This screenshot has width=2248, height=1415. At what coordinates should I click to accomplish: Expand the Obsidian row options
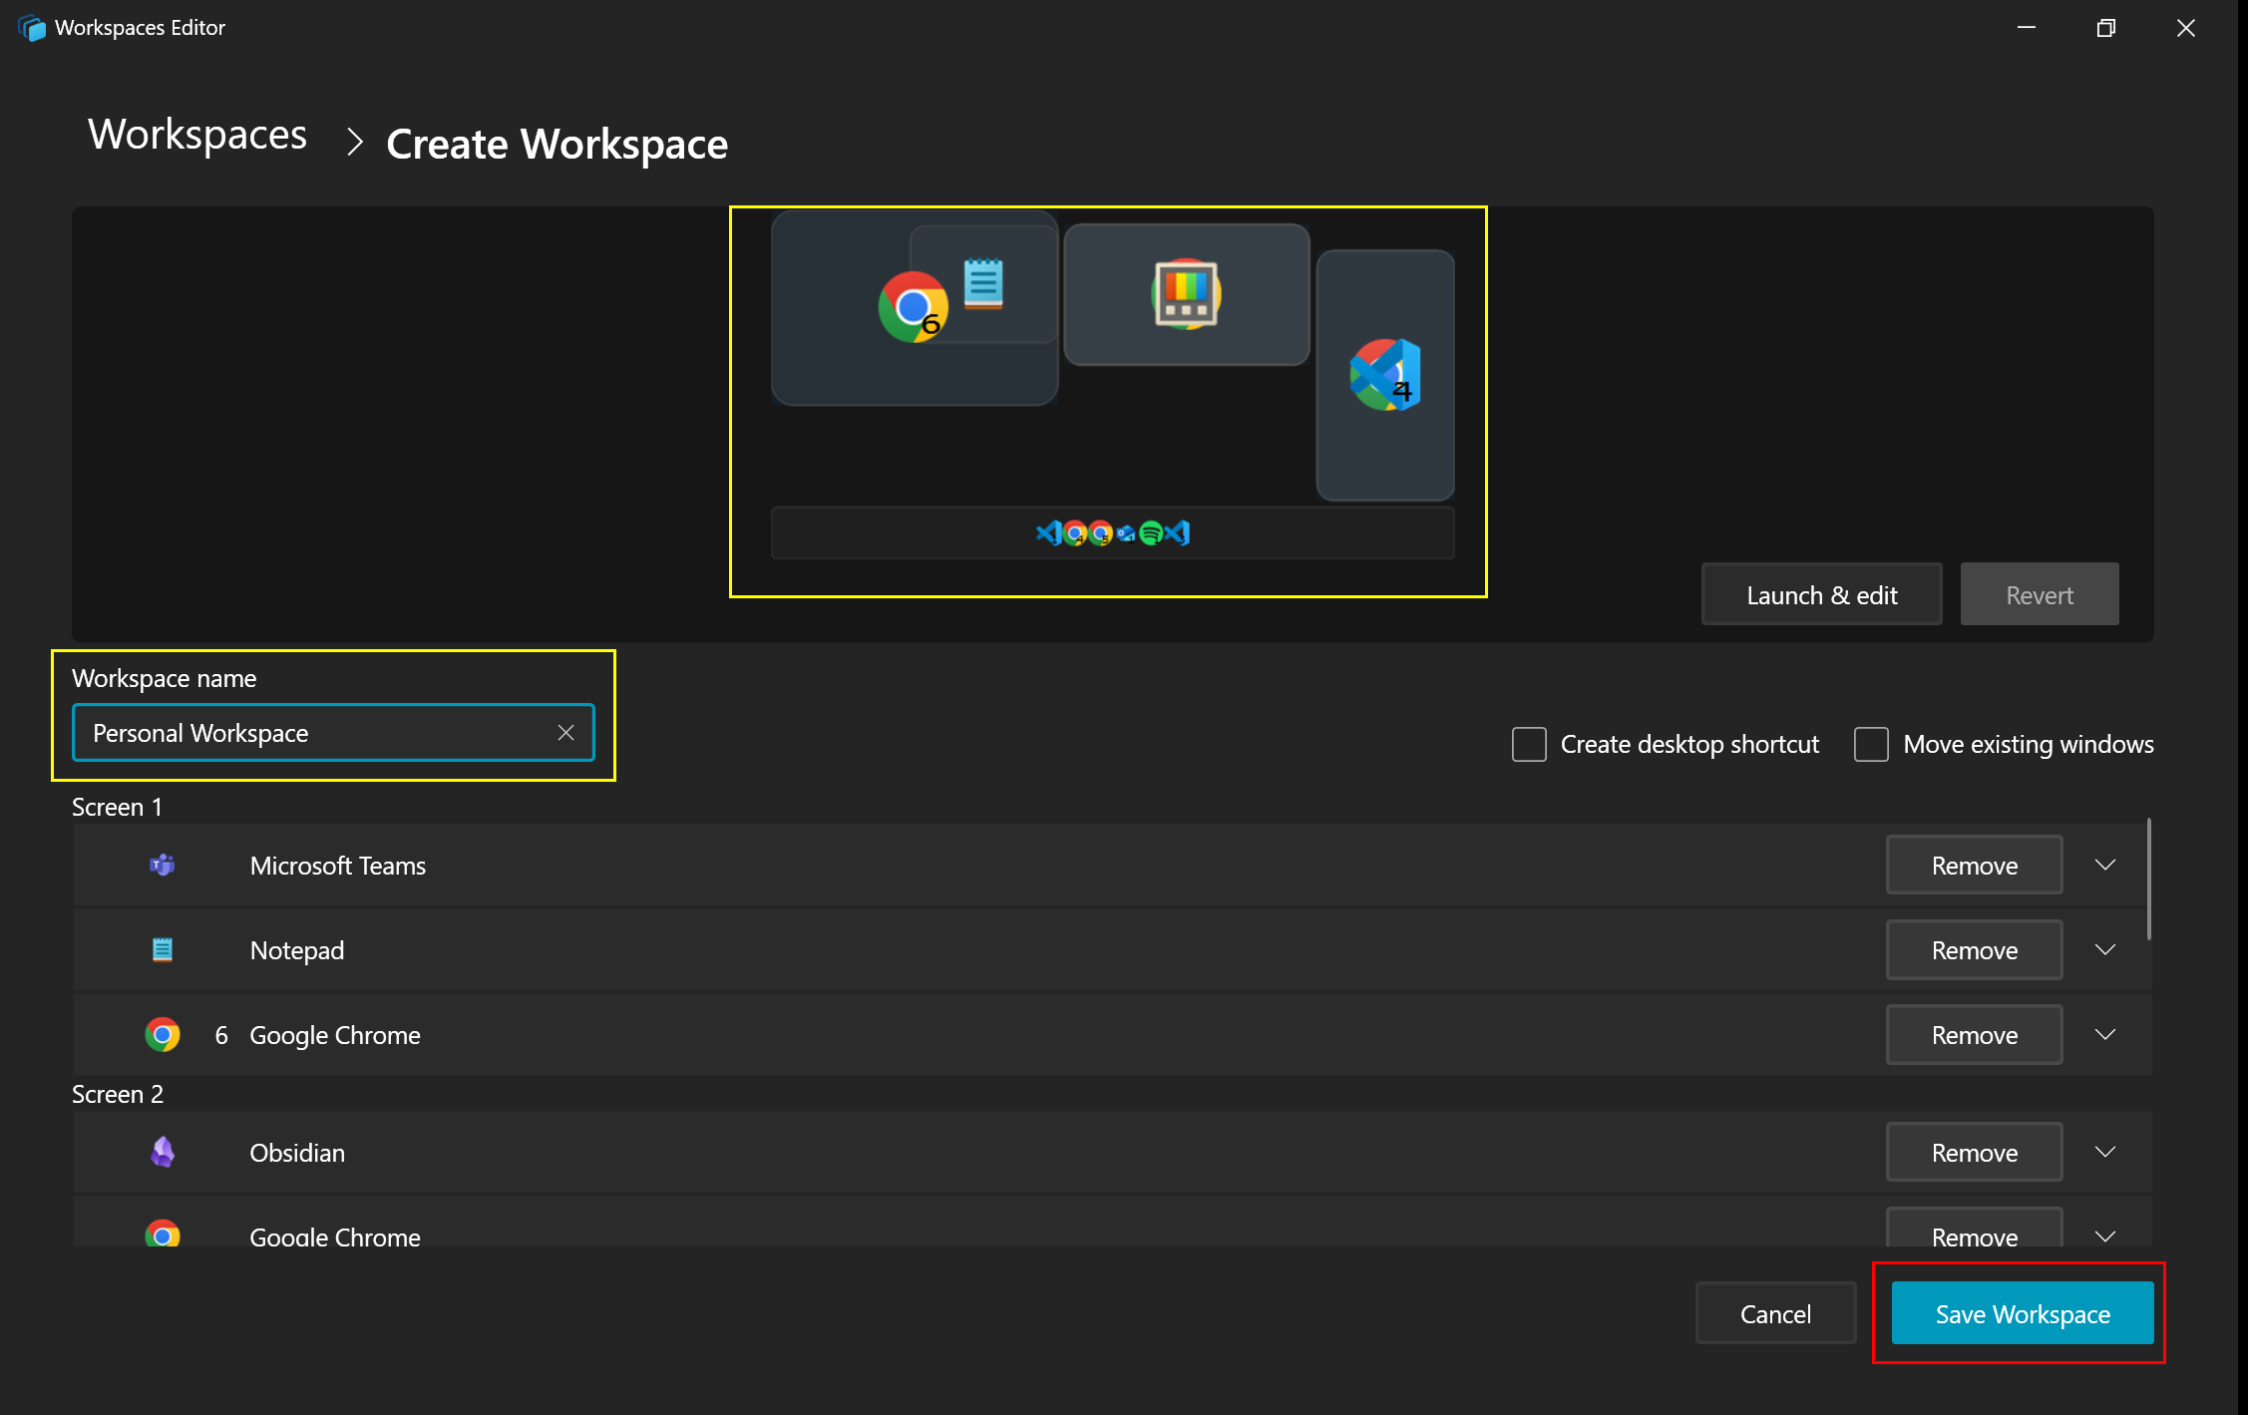(x=2105, y=1152)
